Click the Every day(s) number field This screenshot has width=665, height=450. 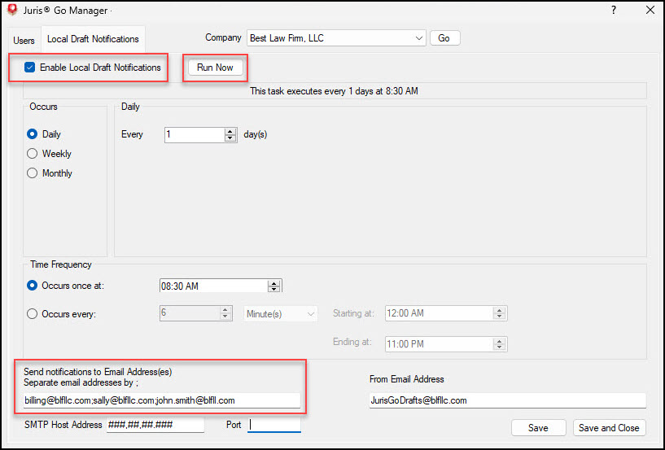(x=195, y=134)
